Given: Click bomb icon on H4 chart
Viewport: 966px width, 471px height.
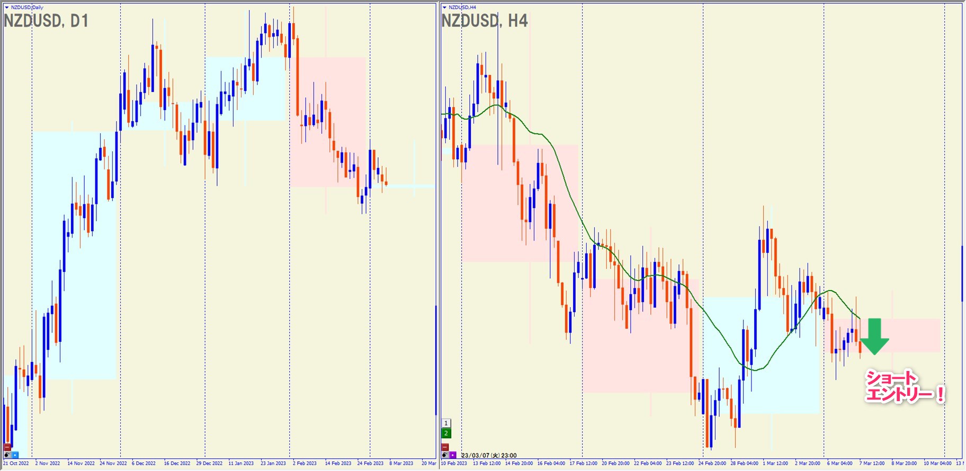Looking at the screenshot, I should click(445, 455).
